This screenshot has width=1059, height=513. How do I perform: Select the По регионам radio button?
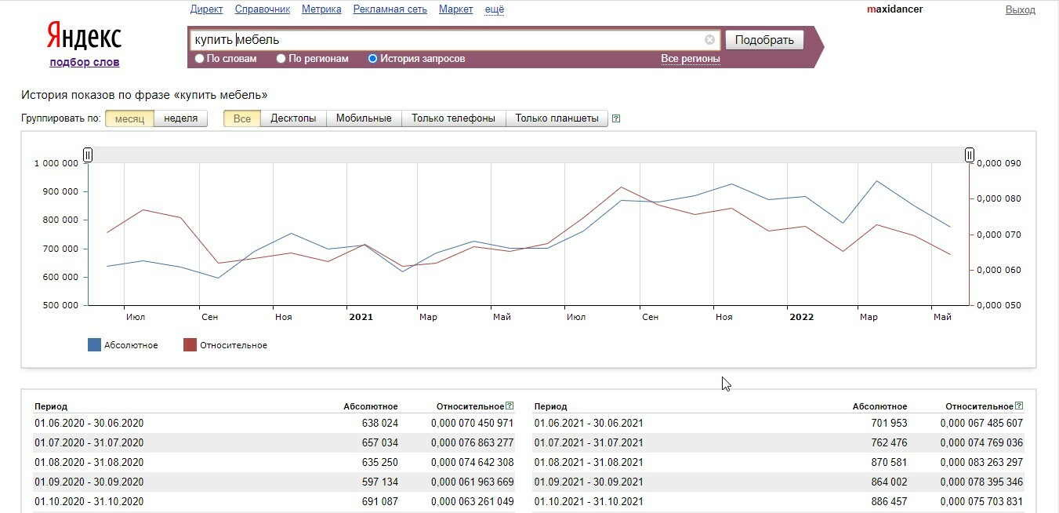(x=281, y=58)
